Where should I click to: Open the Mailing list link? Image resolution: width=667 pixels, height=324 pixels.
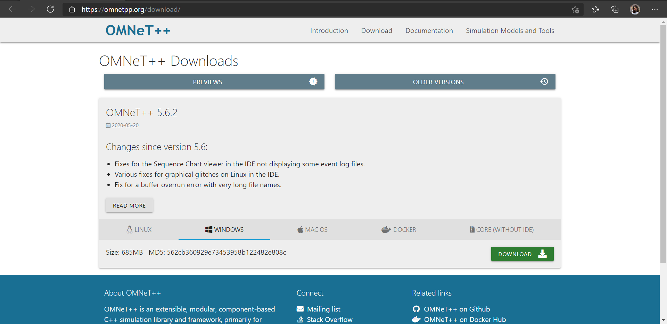coord(324,309)
